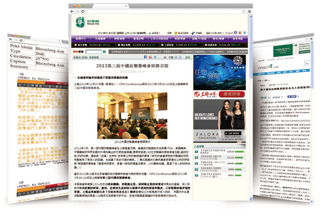Open the Zalora Singapore advertisement image
The width and height of the screenshot is (323, 217).
coord(220,121)
